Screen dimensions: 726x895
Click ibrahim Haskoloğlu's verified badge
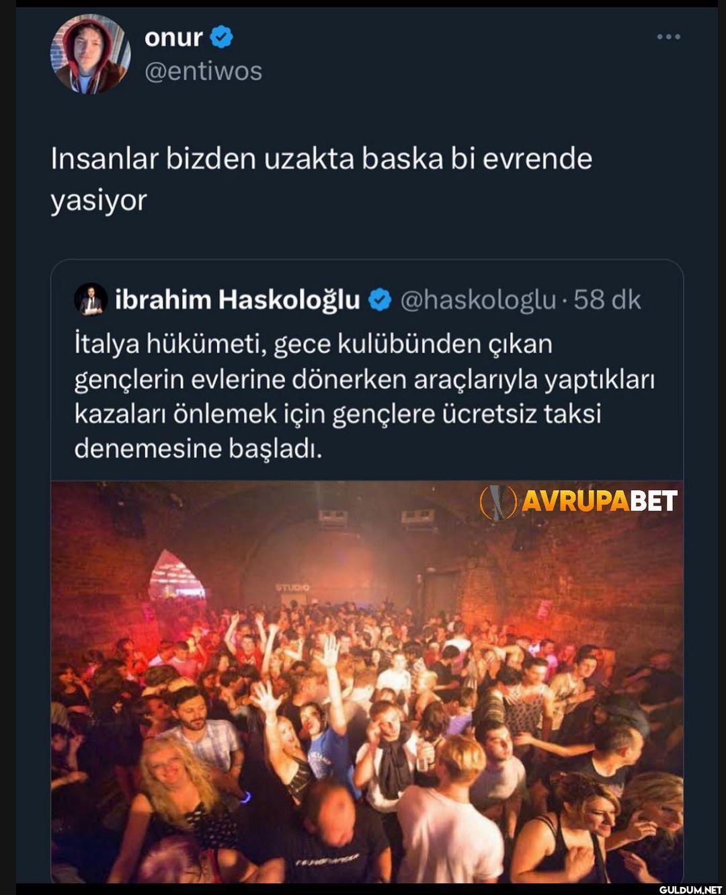click(380, 300)
